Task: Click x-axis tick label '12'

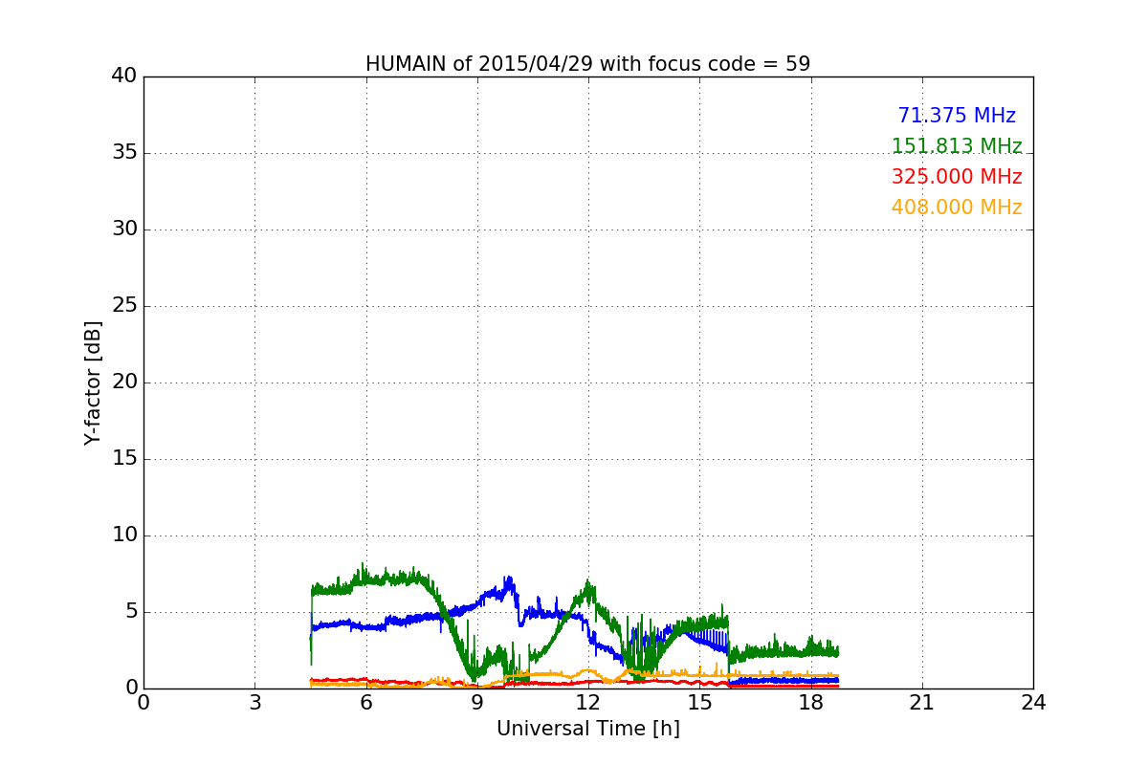Action: tap(588, 703)
